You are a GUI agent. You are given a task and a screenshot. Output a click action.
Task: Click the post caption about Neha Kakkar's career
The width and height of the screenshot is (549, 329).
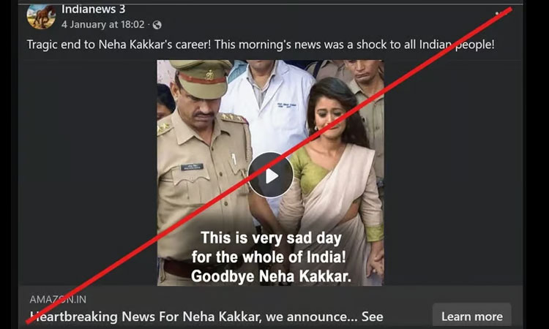click(x=261, y=45)
